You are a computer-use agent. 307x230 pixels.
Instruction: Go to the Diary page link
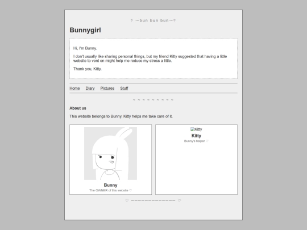90,89
